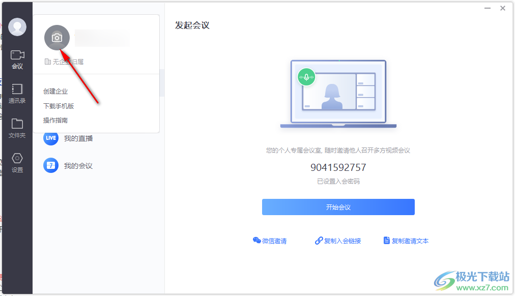Open the 文件夹 folder sidebar icon

click(x=17, y=128)
